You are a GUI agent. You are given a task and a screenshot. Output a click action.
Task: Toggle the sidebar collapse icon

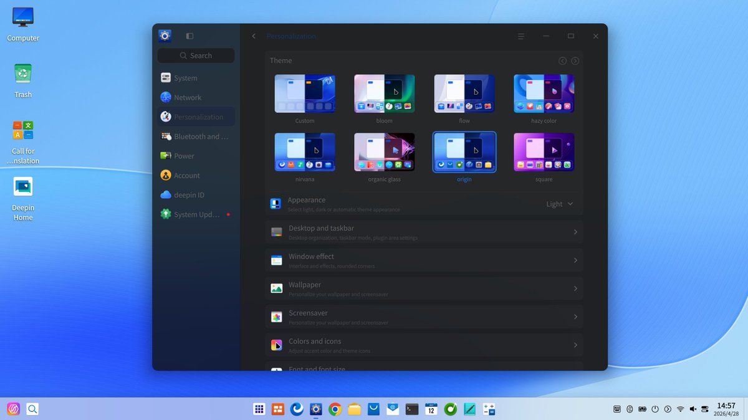[189, 36]
